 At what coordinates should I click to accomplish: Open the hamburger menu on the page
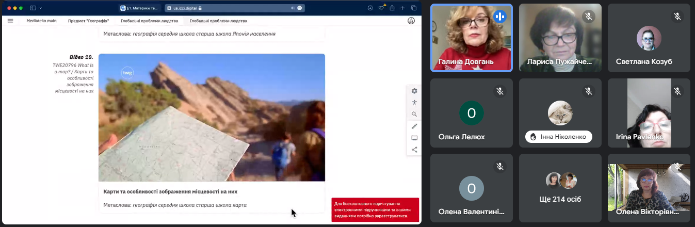(x=10, y=21)
